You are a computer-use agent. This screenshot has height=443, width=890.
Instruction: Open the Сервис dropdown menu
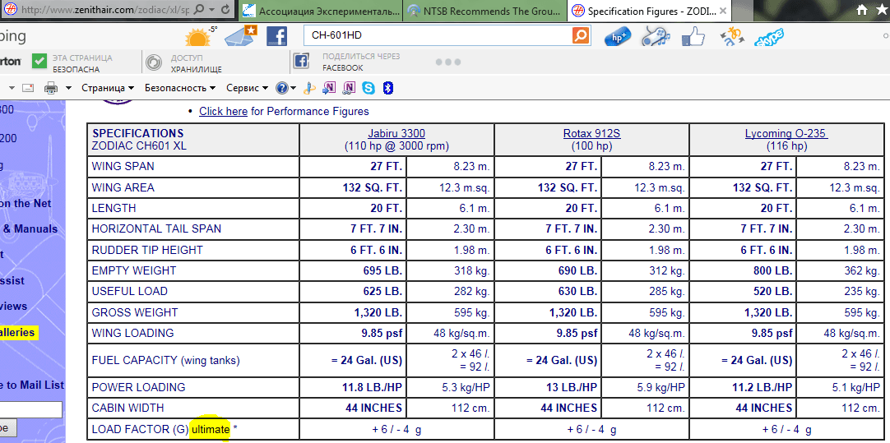click(x=247, y=88)
